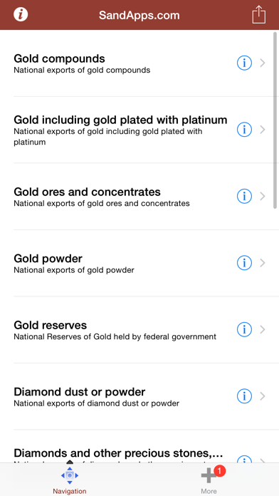
Task: Show info for Gold powder
Action: click(244, 263)
